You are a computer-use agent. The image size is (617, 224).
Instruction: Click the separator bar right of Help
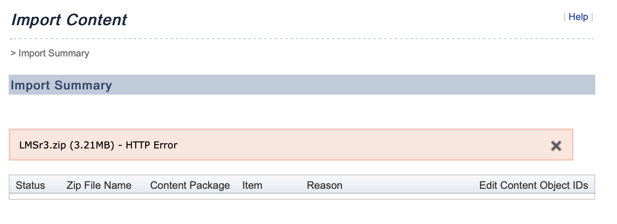tap(592, 17)
